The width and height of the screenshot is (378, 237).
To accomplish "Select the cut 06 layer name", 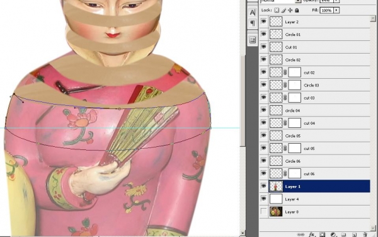I will tap(309, 174).
